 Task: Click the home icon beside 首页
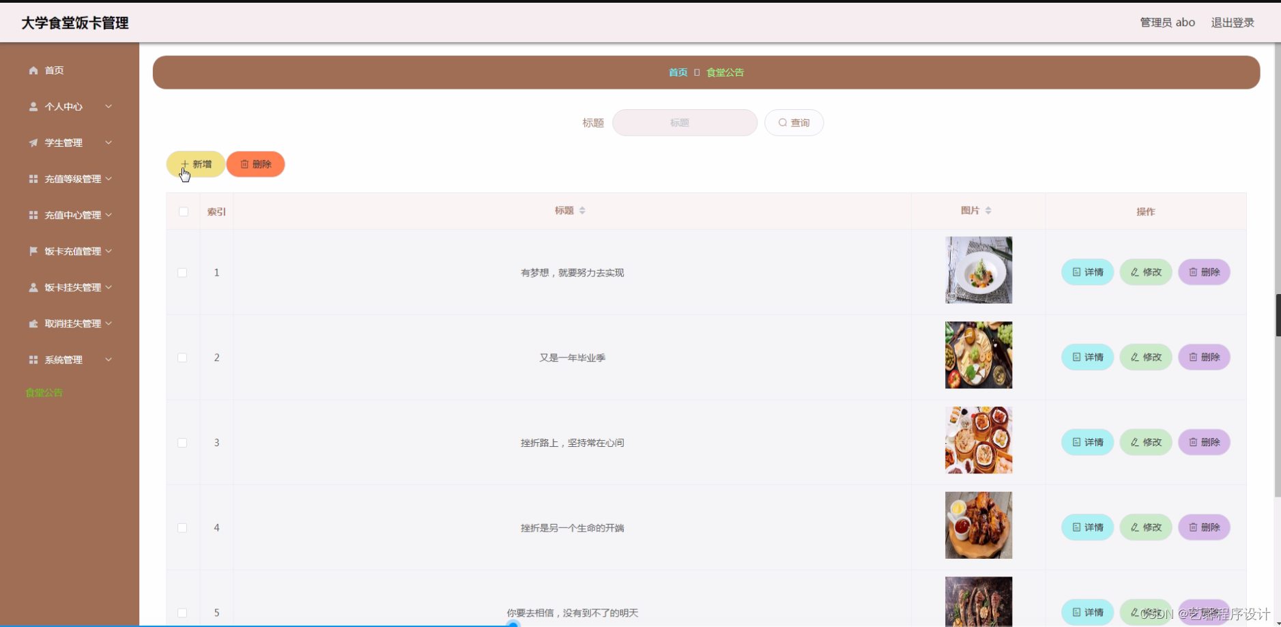[32, 70]
